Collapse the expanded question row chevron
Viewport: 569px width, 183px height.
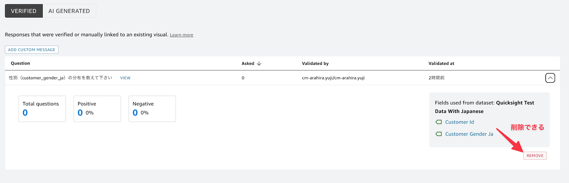pos(550,78)
